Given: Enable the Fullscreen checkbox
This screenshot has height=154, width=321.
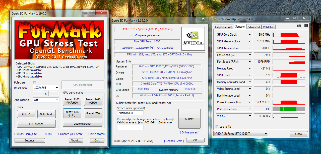Looking at the screenshot, I should 35,82.
